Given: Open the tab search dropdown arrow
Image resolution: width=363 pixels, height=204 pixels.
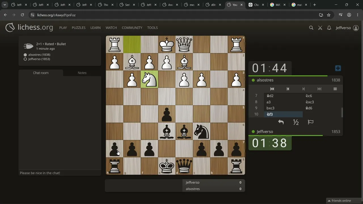Looking at the screenshot, I should (x=5, y=5).
